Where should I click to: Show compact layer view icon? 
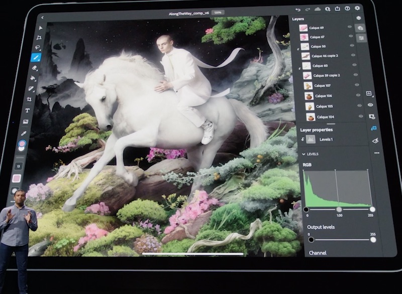click(358, 18)
